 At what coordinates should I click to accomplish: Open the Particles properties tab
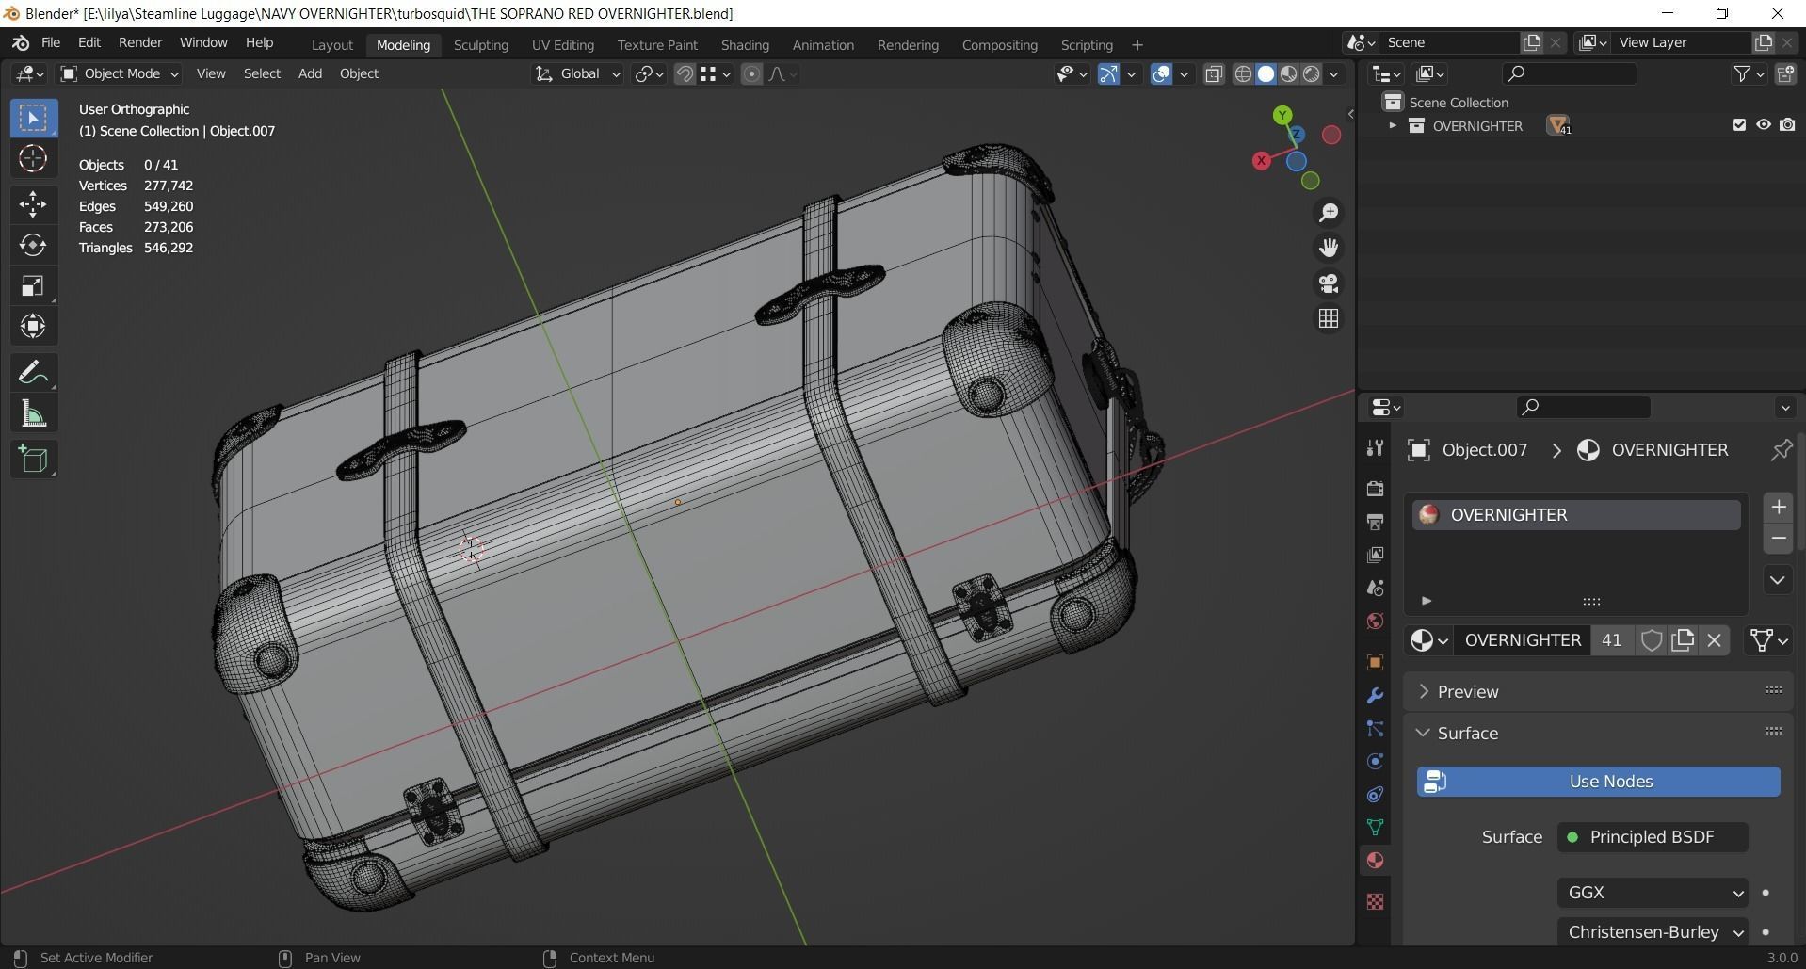coord(1375,728)
